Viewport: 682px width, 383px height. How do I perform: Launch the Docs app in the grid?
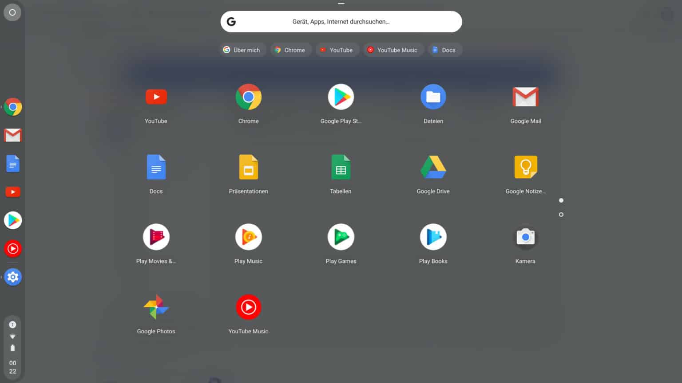156,167
